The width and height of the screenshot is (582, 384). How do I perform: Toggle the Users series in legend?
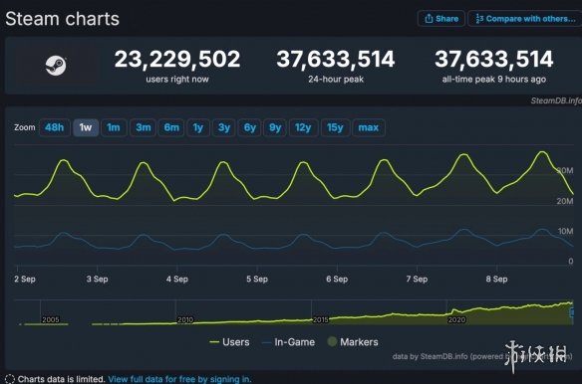229,342
